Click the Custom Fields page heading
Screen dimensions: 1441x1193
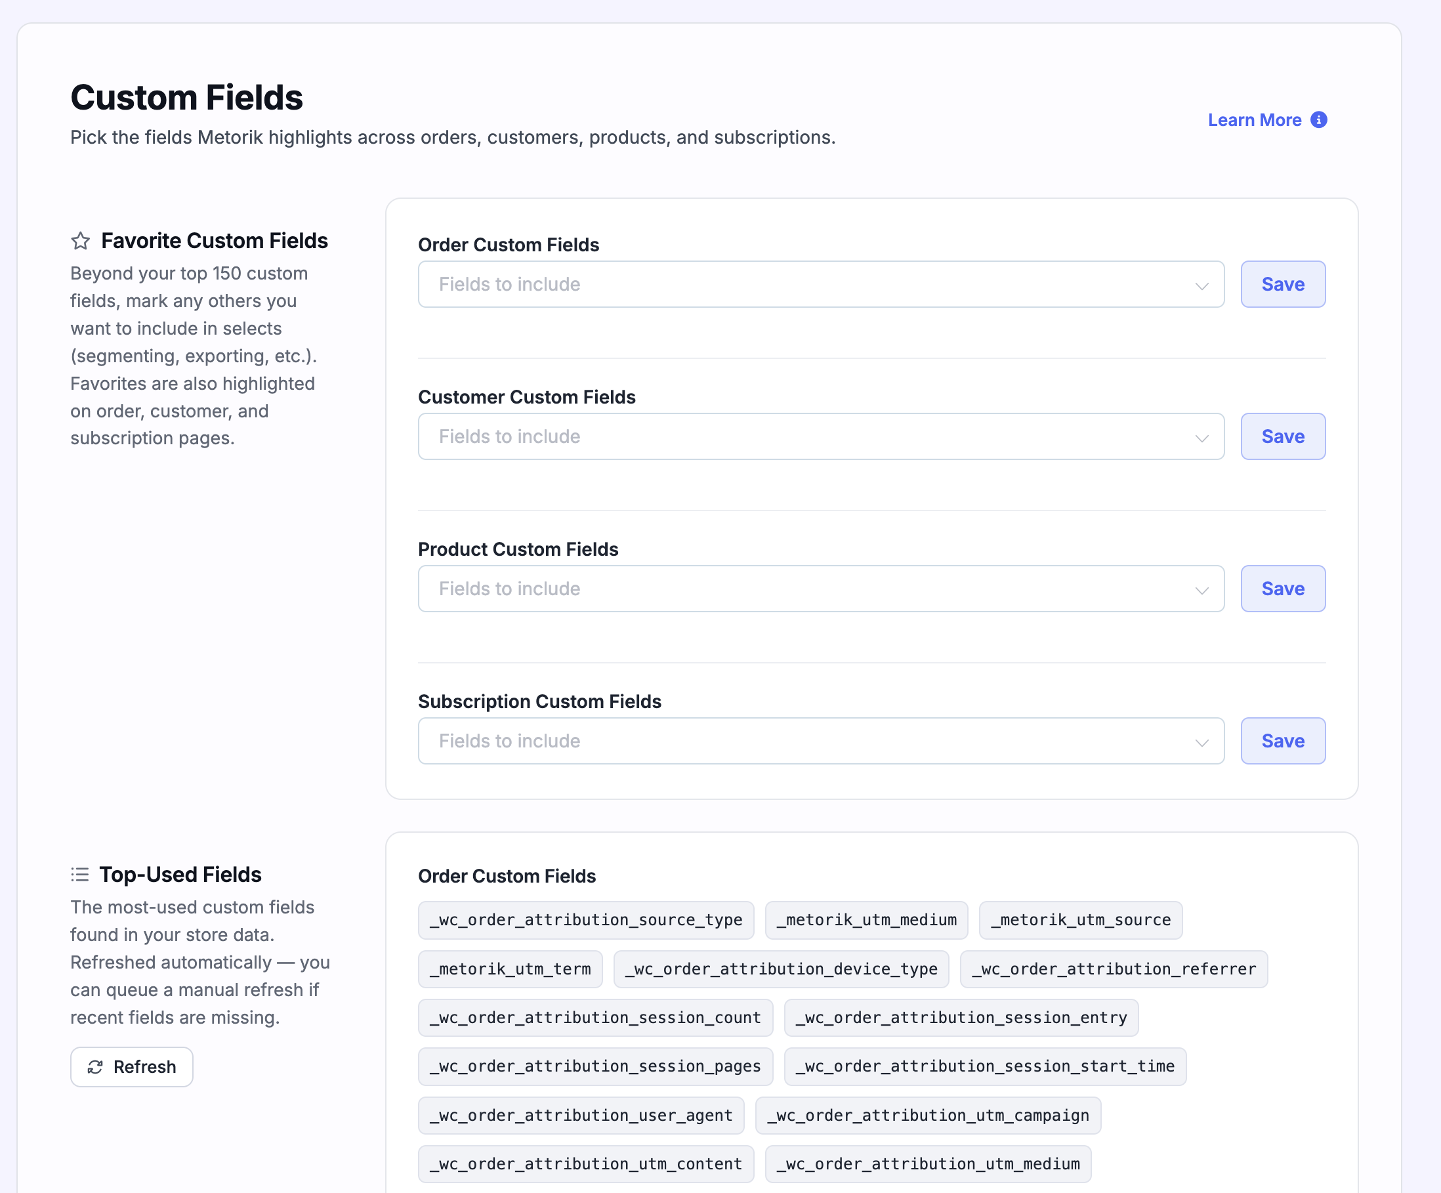tap(186, 97)
